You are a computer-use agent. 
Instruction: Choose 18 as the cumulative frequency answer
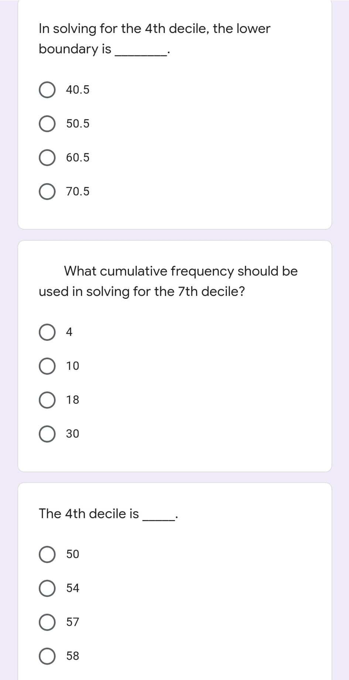[x=47, y=400]
